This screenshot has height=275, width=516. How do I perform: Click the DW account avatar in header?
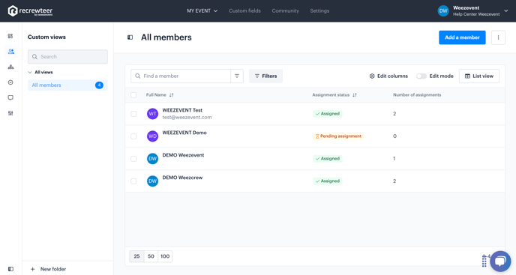coord(443,10)
